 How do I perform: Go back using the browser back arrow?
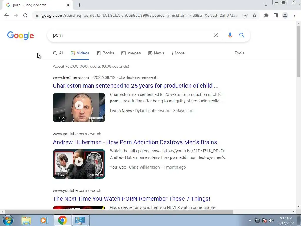coord(6,15)
